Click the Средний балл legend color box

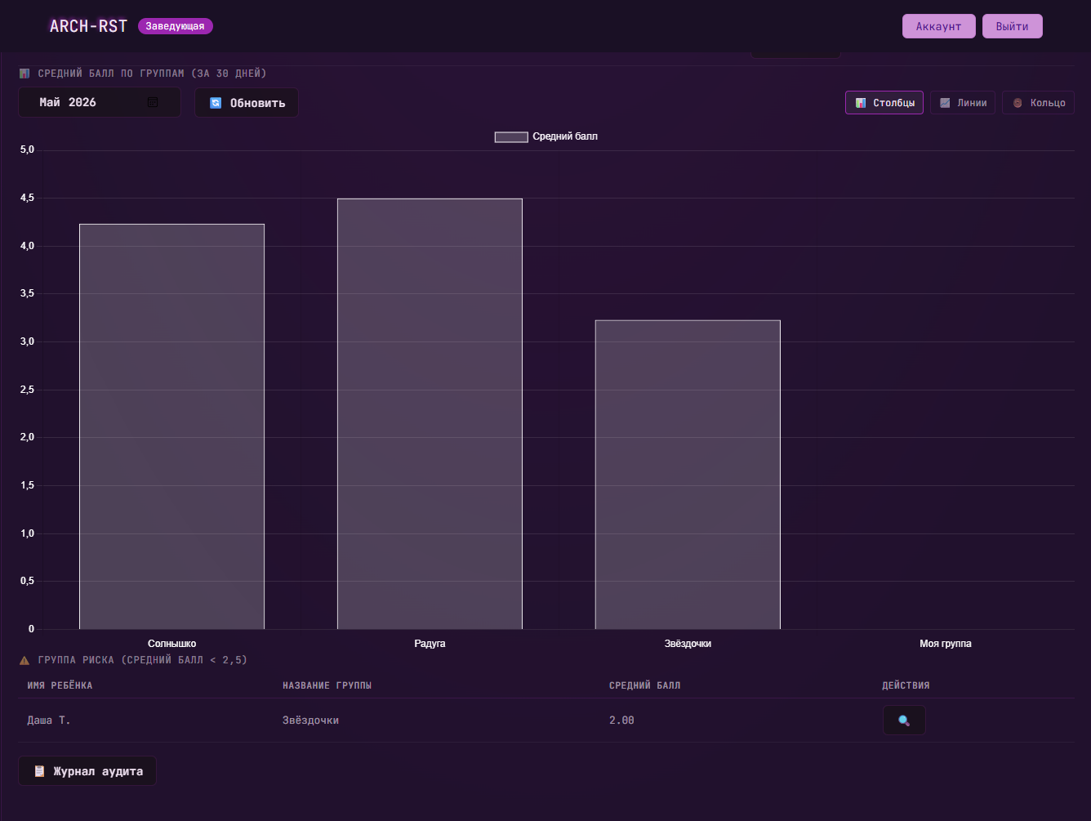pos(511,136)
